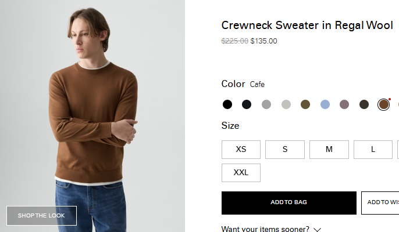Click the Add to Wishlist button

coord(382,202)
